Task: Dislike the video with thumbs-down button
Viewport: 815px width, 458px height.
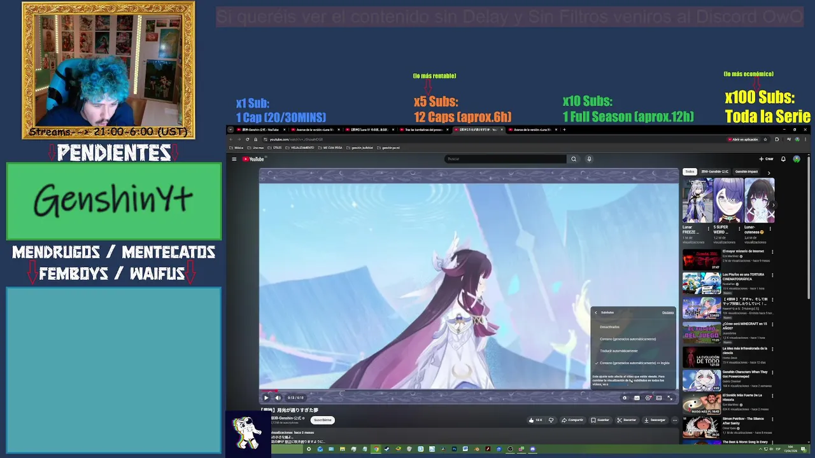Action: (x=551, y=420)
